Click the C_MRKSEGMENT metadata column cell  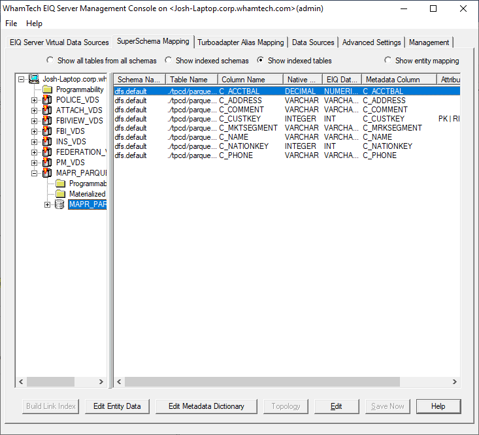[x=392, y=128]
